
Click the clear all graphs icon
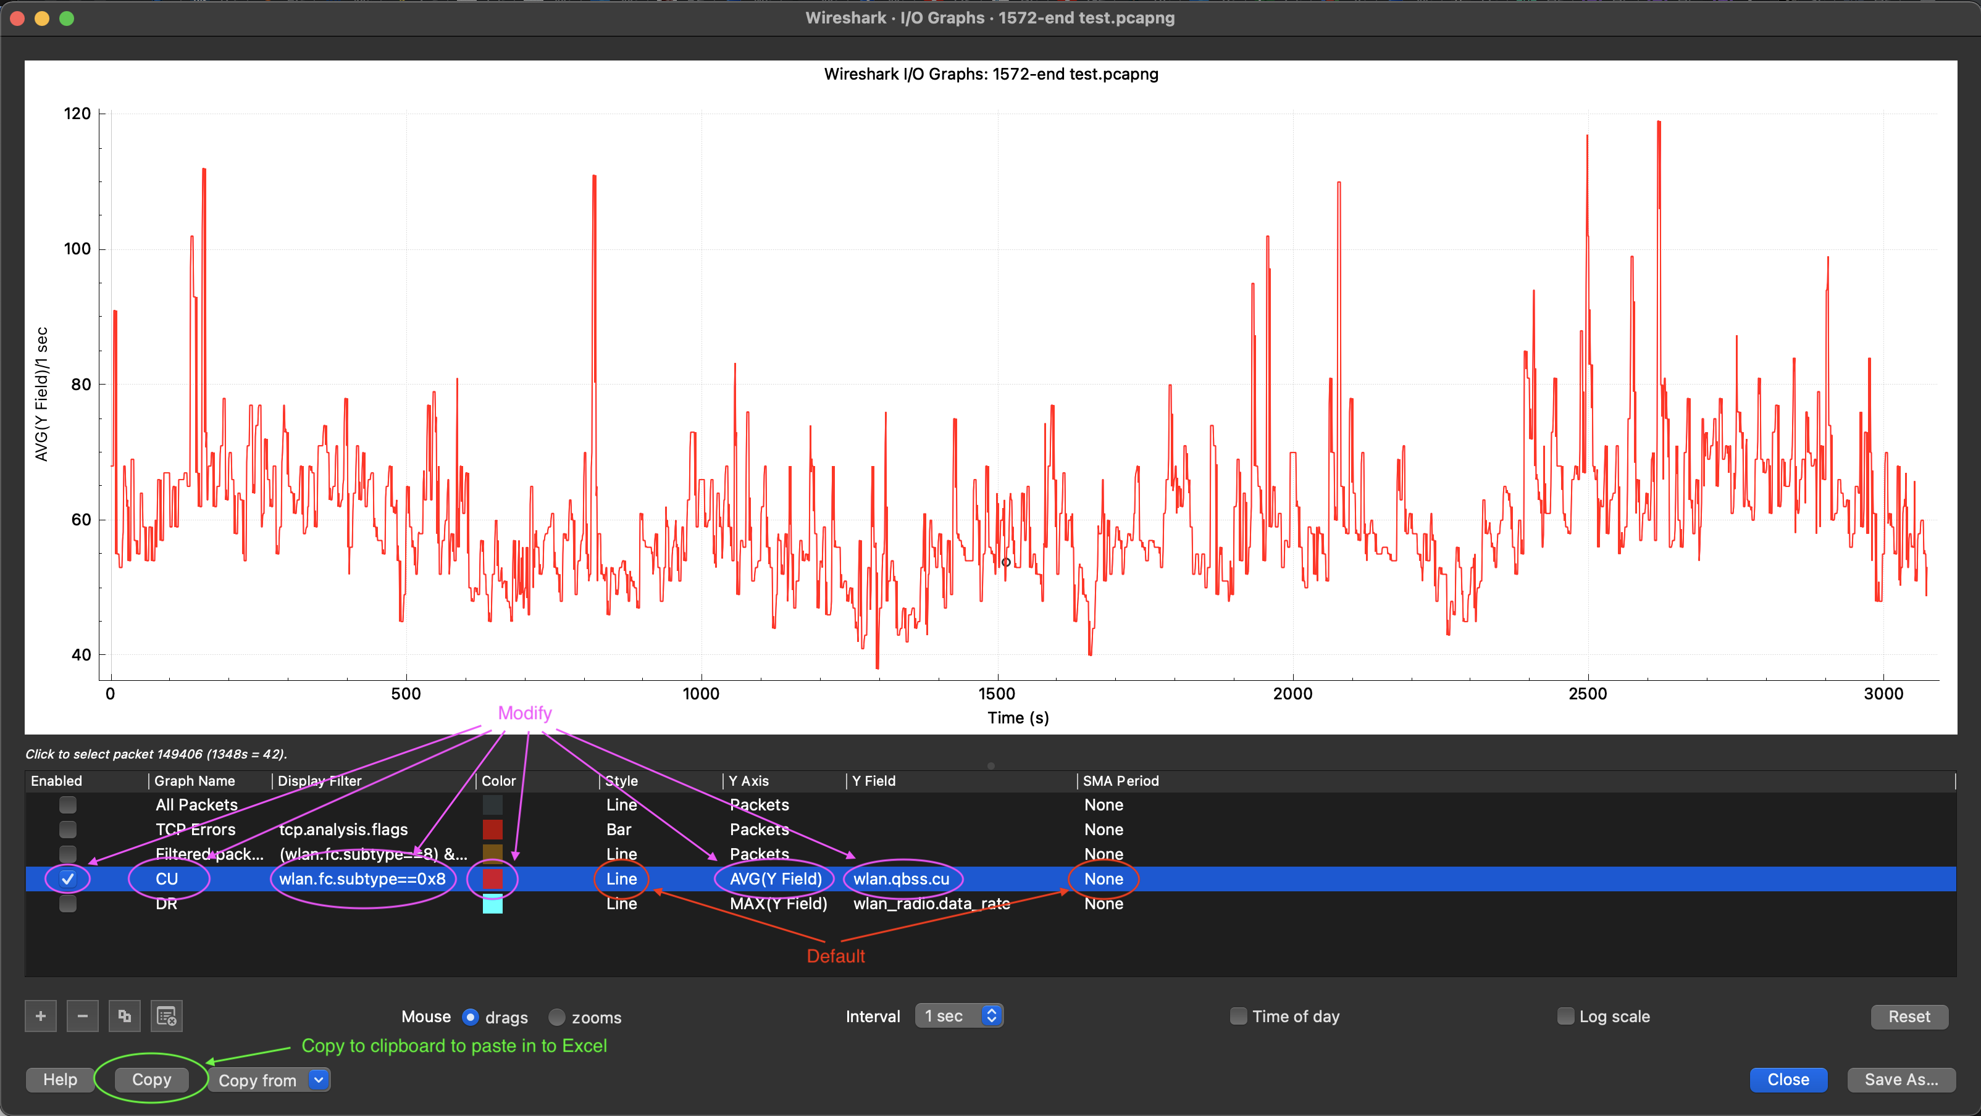click(166, 1016)
